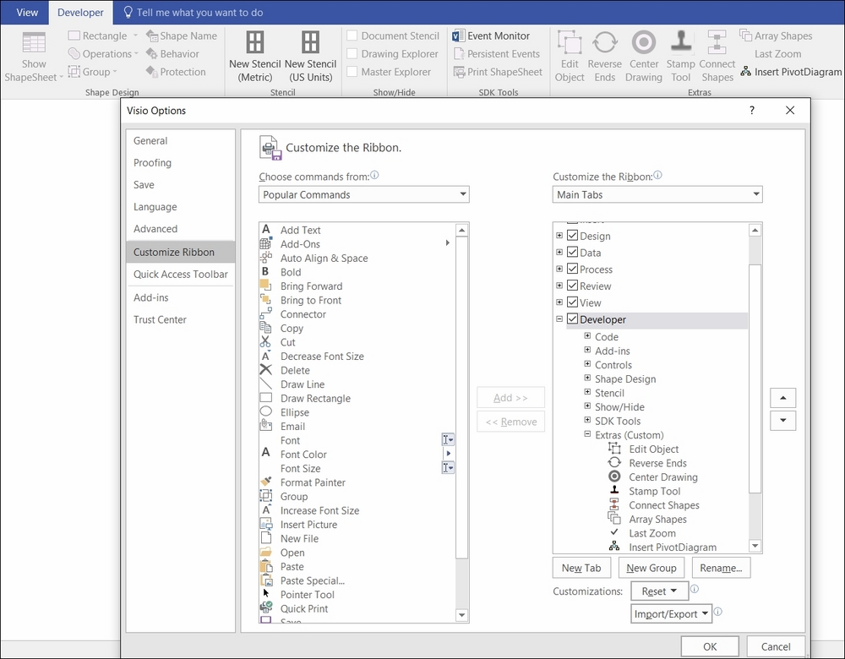Screen dimensions: 845x659
Task: Click the dialog Help question mark
Action: tap(752, 111)
